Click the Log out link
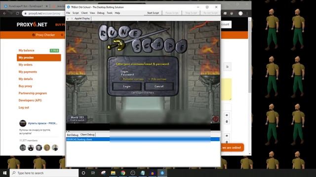Viewport: 316px width, 177px height. coord(24,108)
